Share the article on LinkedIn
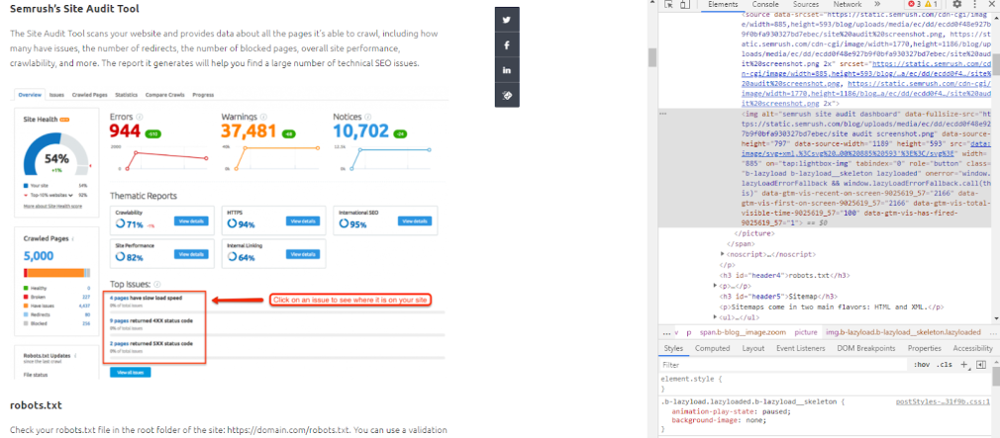 pos(507,71)
